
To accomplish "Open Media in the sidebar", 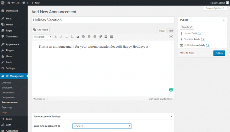I will [x=14, y=25].
